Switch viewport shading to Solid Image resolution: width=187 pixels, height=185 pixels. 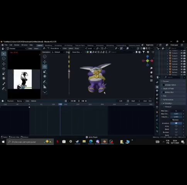point(144,49)
